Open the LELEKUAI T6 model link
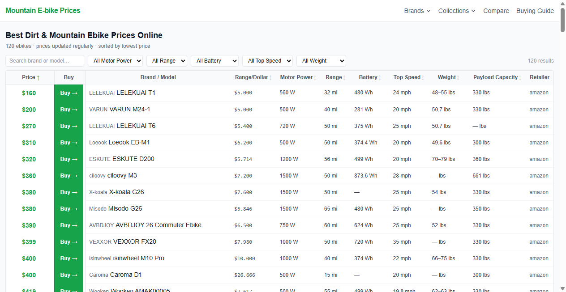Image resolution: width=566 pixels, height=292 pixels. pyautogui.click(x=136, y=126)
